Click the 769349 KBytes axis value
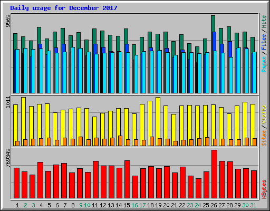This screenshot has height=211, width=270. pyautogui.click(x=8, y=158)
